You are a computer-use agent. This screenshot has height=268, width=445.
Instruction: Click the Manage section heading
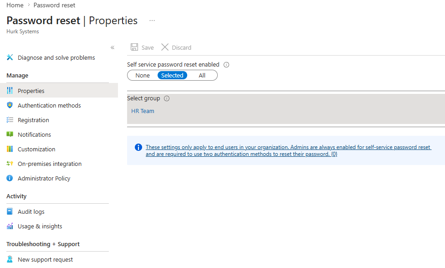(17, 76)
